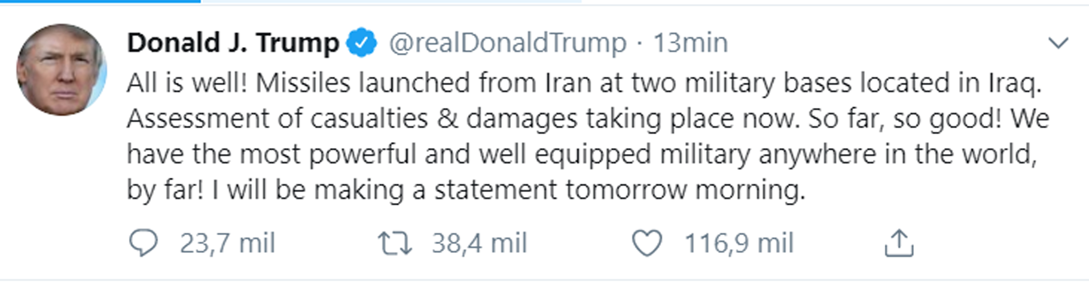Open the share tweet icon
The image size is (1089, 300).
pos(899,243)
